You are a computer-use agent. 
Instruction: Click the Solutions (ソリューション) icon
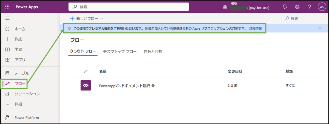tap(7, 94)
